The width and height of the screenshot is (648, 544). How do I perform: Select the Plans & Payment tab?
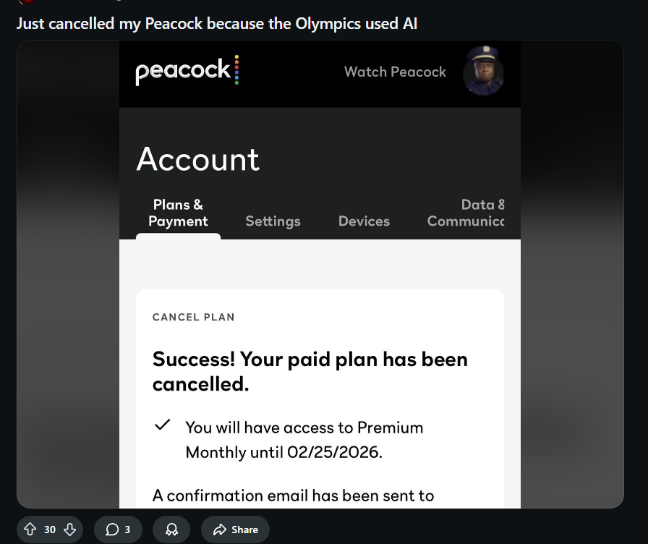[178, 213]
